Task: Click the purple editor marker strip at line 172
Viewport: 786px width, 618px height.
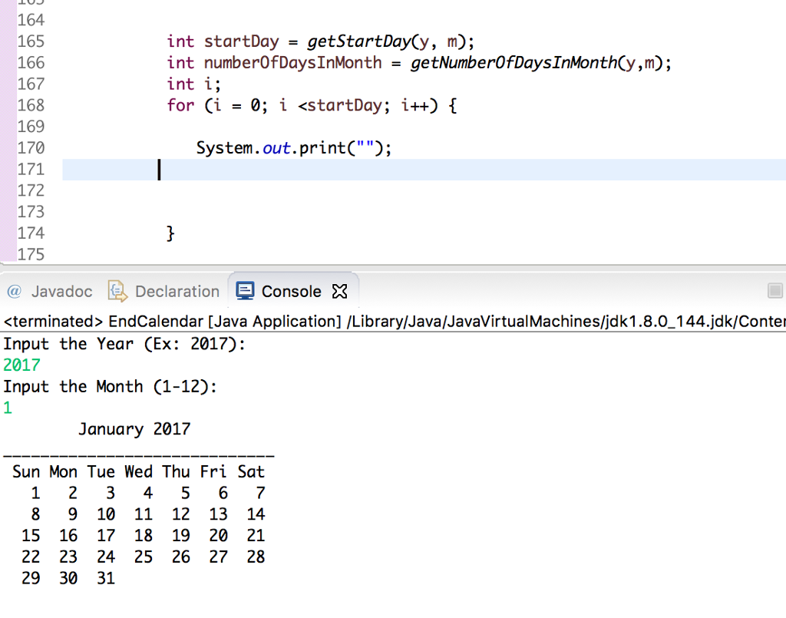Action: pos(8,190)
